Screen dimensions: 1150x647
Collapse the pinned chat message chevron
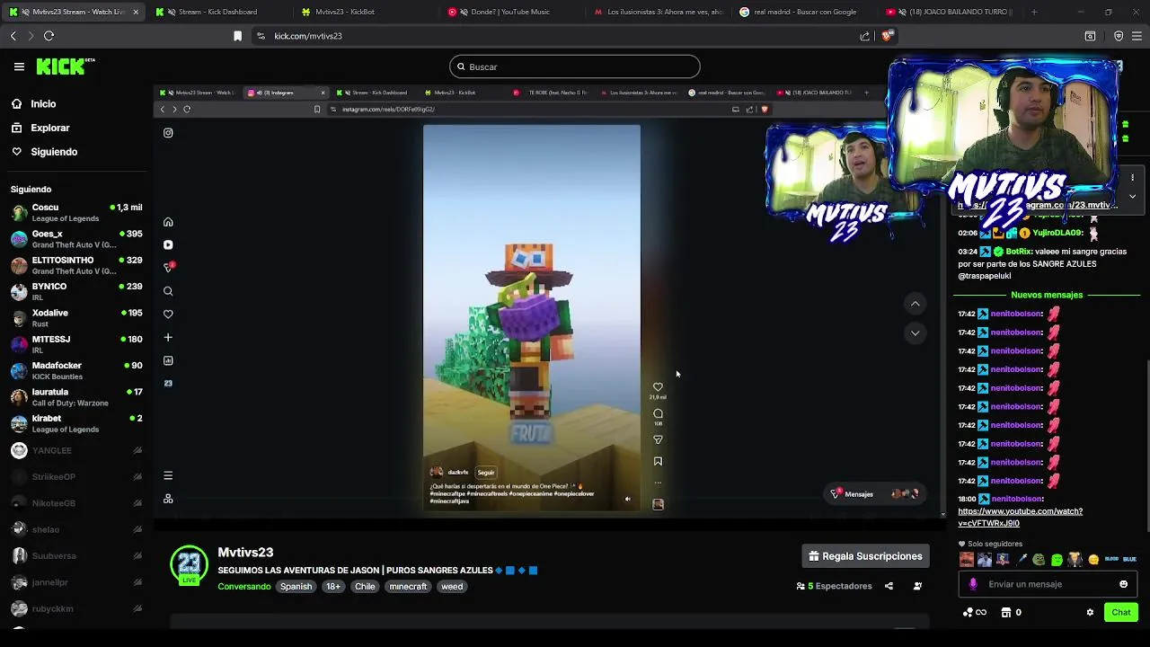pos(1132,196)
